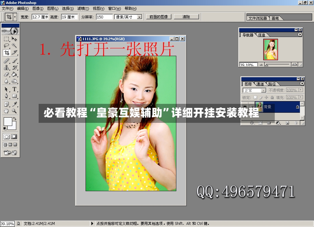Select the Crop tool in toolbox
Screen dimensions: 314x227
tap(7, 53)
